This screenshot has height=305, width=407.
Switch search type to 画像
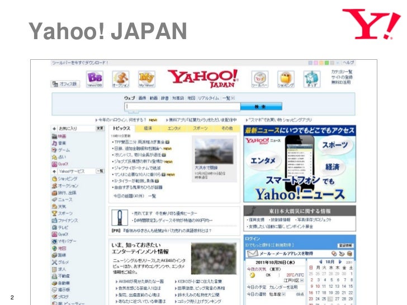[142, 98]
